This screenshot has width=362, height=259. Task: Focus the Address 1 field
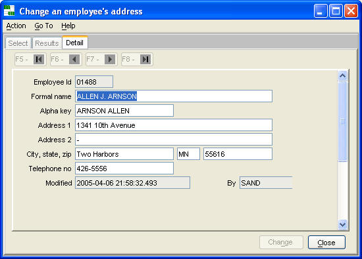pos(174,125)
